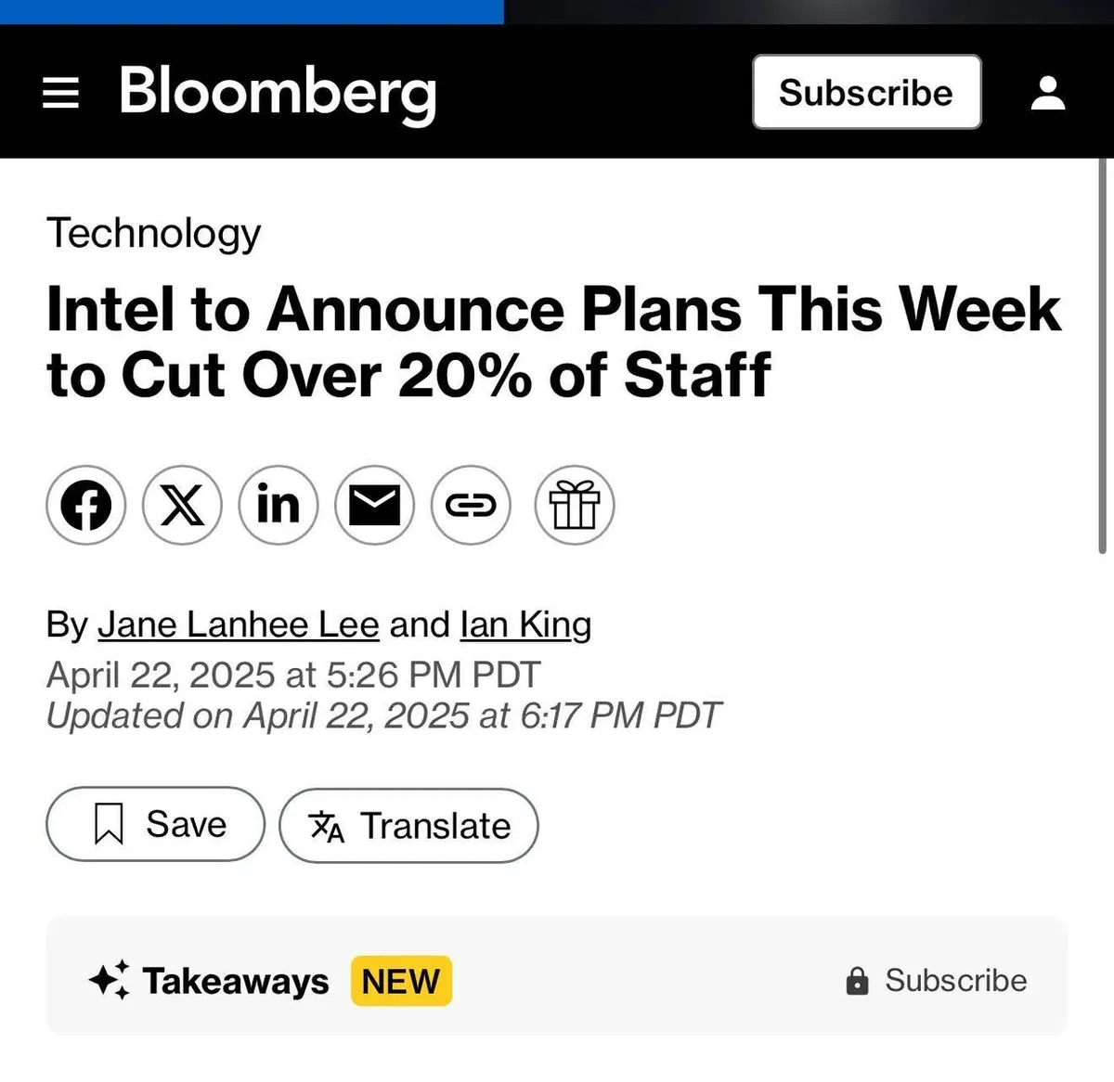The width and height of the screenshot is (1114, 1082).
Task: Open the hamburger navigation menu
Action: [x=61, y=93]
